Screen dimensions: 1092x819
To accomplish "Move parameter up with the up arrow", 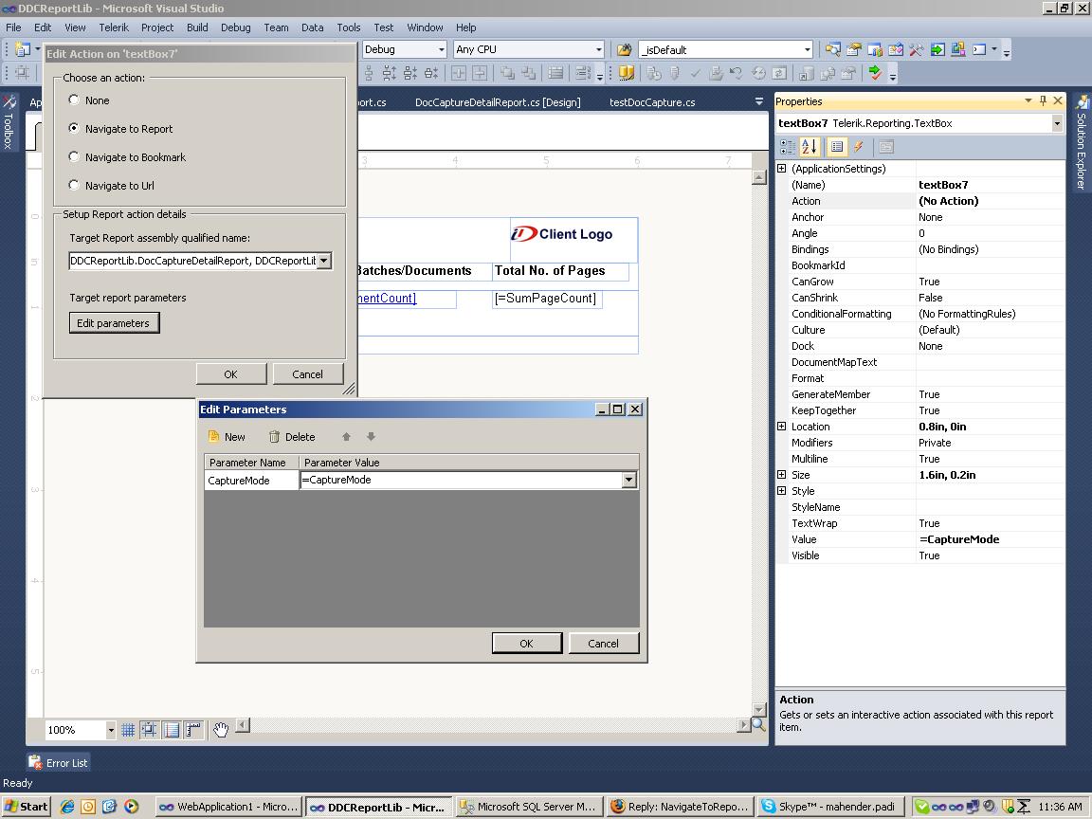I will pos(346,437).
